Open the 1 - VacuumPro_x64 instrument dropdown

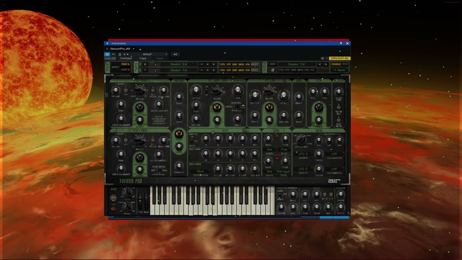[120, 49]
